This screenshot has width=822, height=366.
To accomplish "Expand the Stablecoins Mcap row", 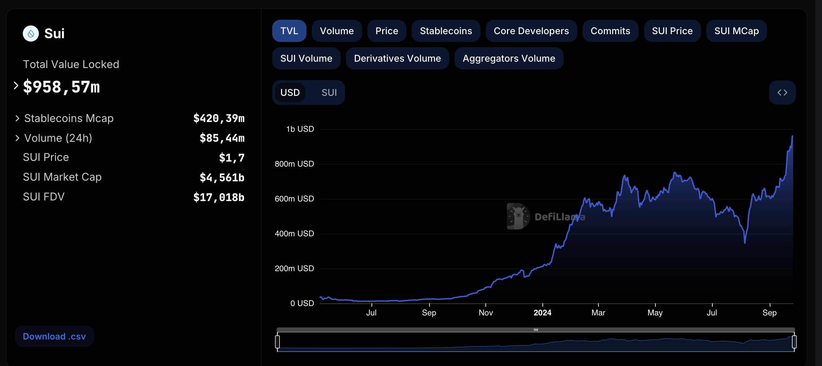I will [x=17, y=118].
